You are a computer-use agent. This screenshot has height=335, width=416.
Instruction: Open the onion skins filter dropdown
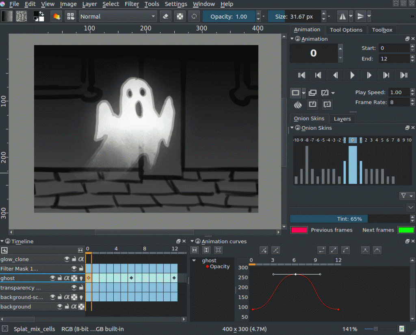[x=407, y=196]
